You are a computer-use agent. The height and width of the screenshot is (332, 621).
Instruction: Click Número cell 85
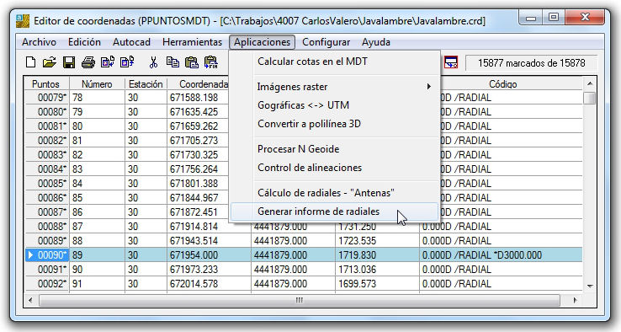(x=98, y=197)
